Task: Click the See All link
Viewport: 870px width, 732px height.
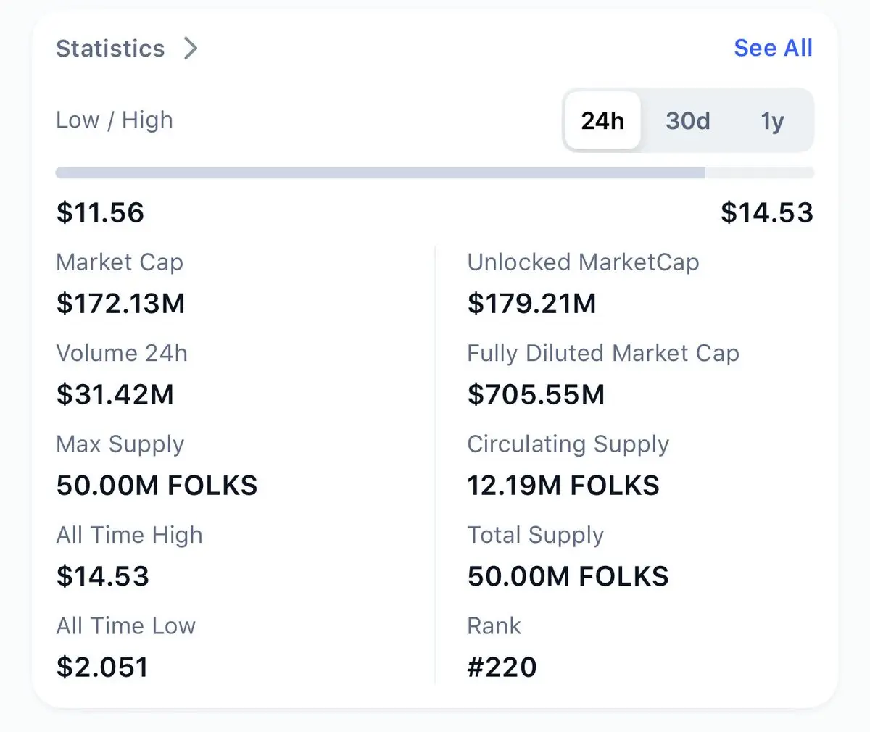Action: coord(773,48)
